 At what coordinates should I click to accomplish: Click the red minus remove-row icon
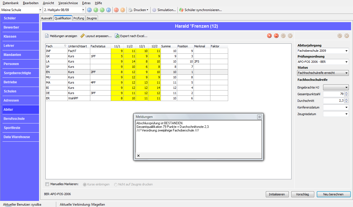click(276, 36)
